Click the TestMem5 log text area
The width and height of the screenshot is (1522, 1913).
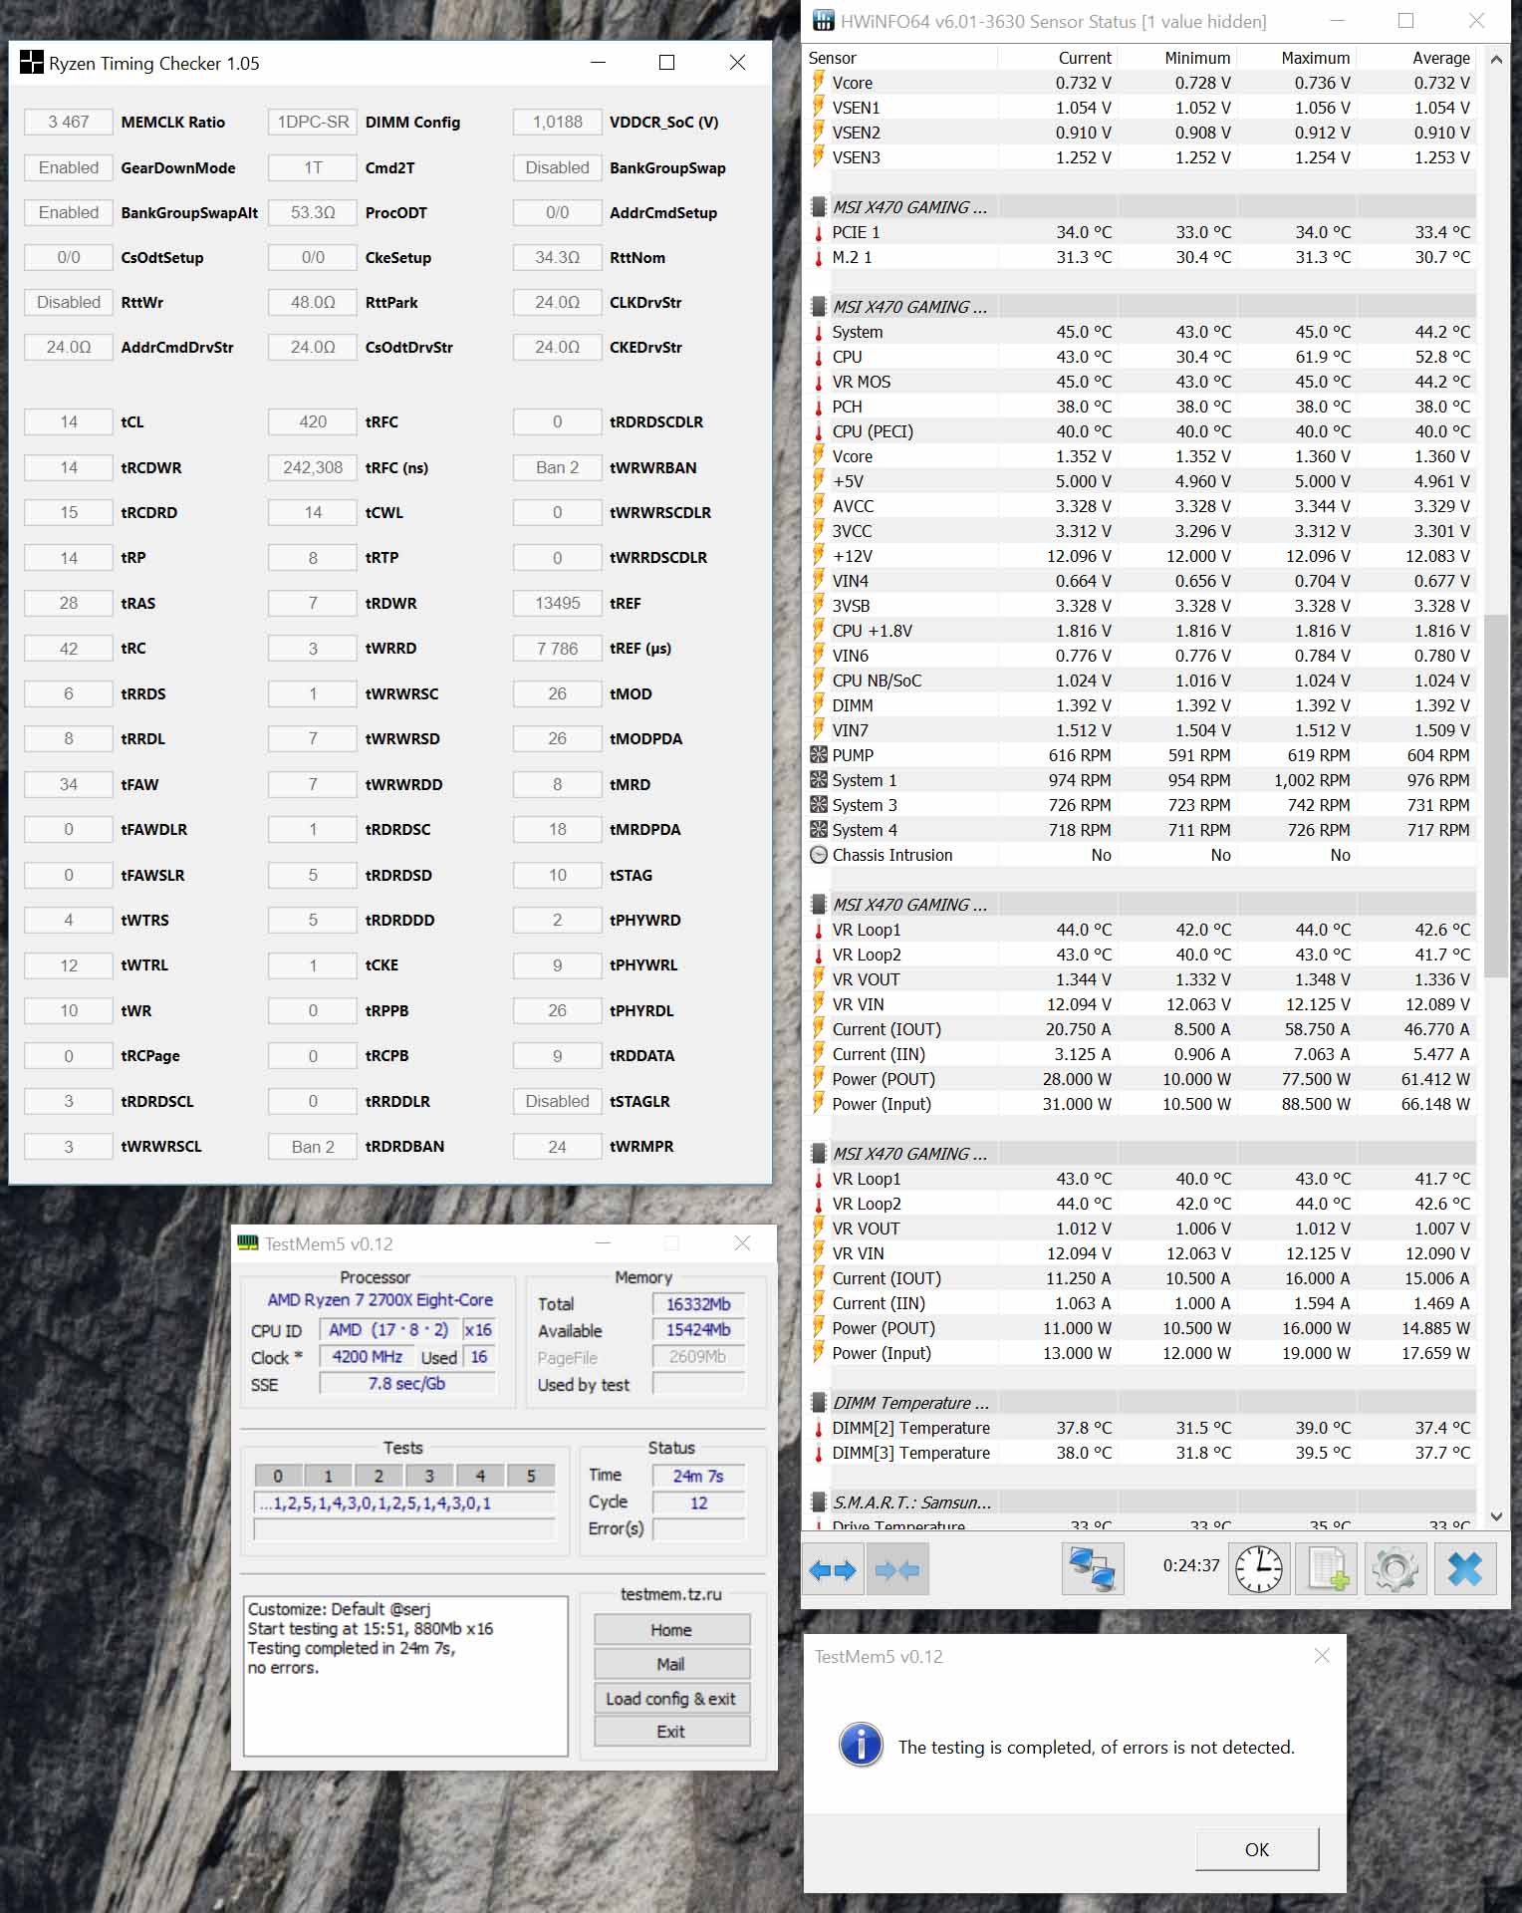[405, 1676]
